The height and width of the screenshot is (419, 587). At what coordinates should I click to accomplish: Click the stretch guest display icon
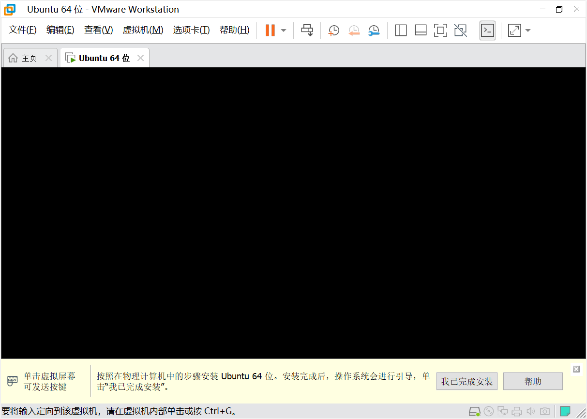pos(514,31)
